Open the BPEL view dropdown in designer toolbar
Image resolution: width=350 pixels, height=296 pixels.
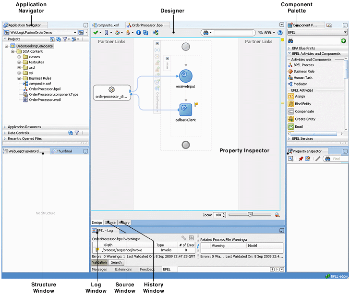click(x=266, y=33)
